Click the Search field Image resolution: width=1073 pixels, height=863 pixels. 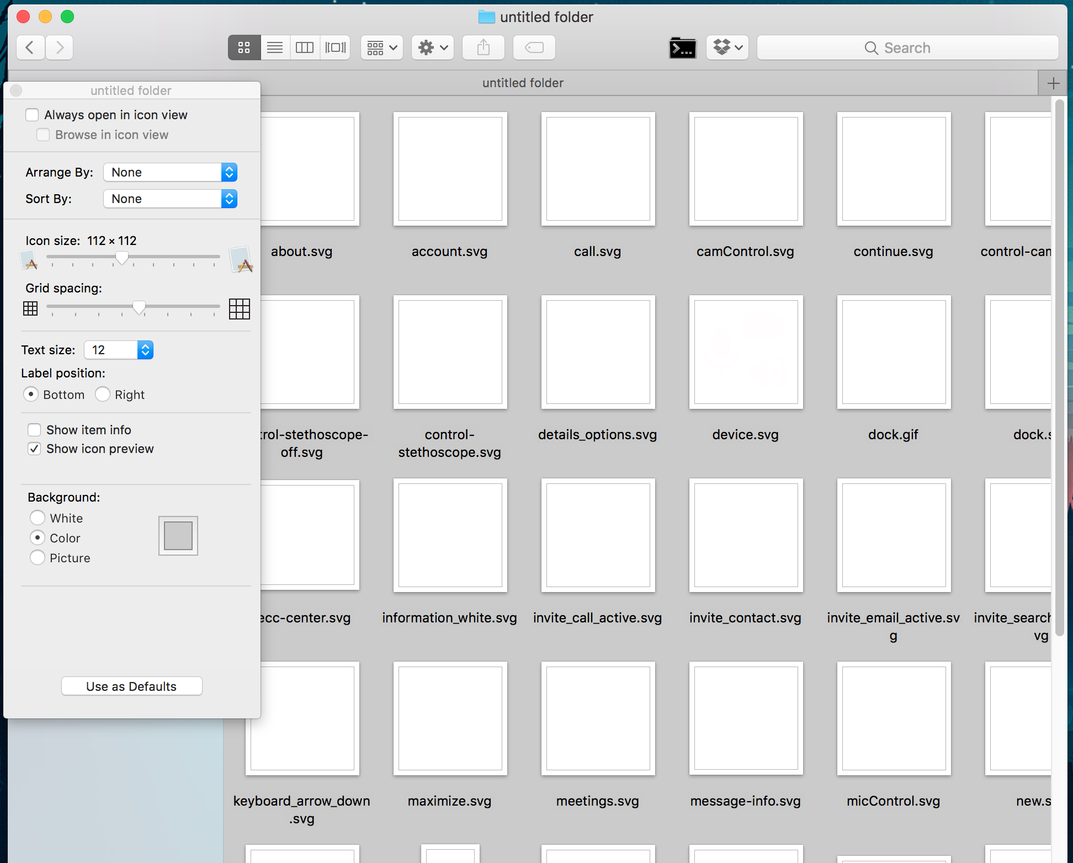907,48
